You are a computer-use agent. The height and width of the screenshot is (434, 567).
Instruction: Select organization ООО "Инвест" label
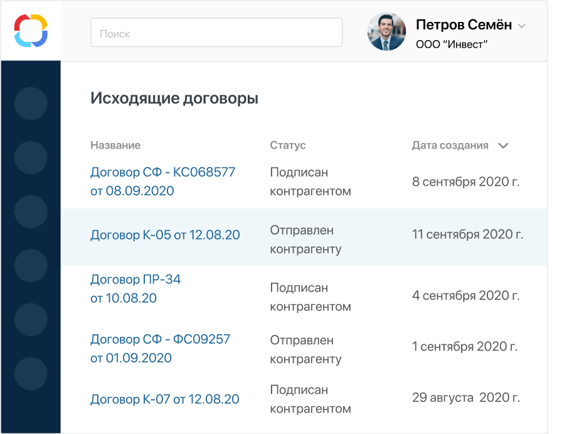click(452, 45)
